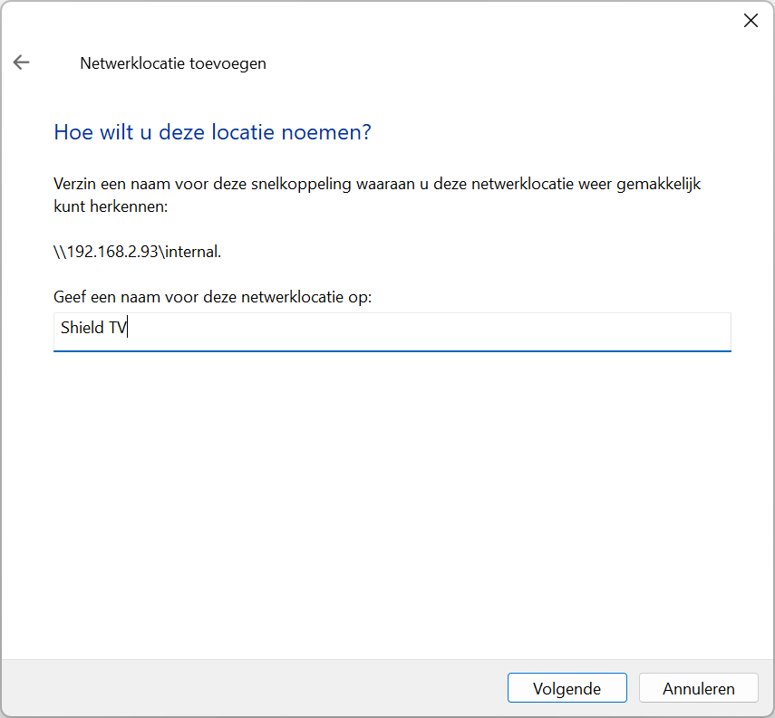775x718 pixels.
Task: Cancel the wizard with Annuleren
Action: [x=699, y=688]
